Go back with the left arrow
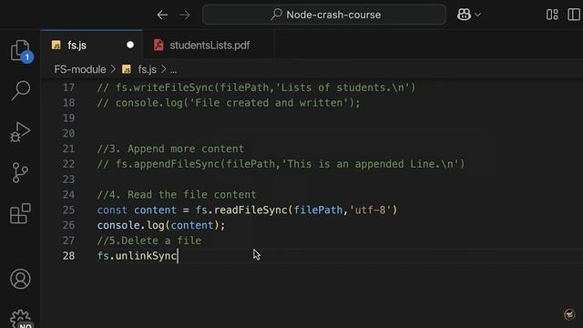Viewport: 583px width, 328px height. pos(162,15)
